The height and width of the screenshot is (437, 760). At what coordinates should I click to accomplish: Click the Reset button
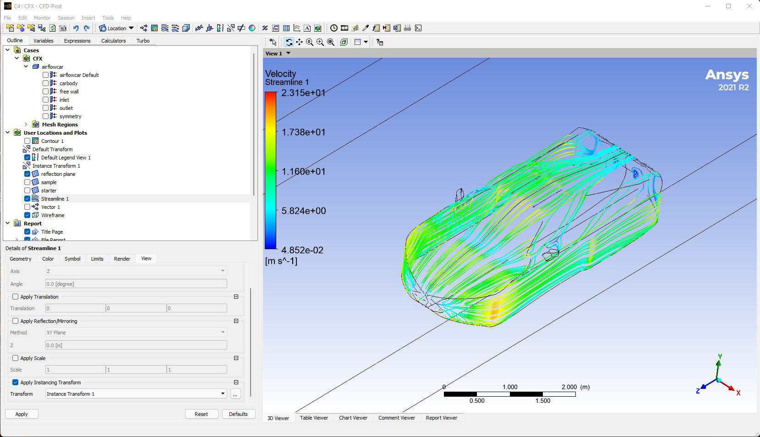click(x=201, y=414)
